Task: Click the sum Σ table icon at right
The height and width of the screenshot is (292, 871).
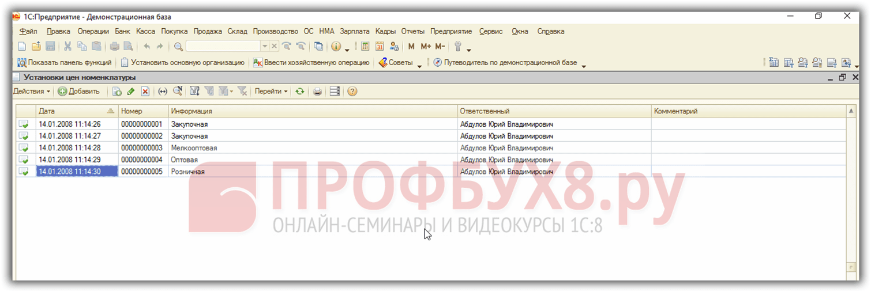Action: click(x=774, y=63)
